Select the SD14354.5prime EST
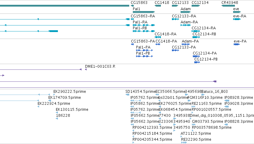254x144 pixels. click(x=127, y=95)
